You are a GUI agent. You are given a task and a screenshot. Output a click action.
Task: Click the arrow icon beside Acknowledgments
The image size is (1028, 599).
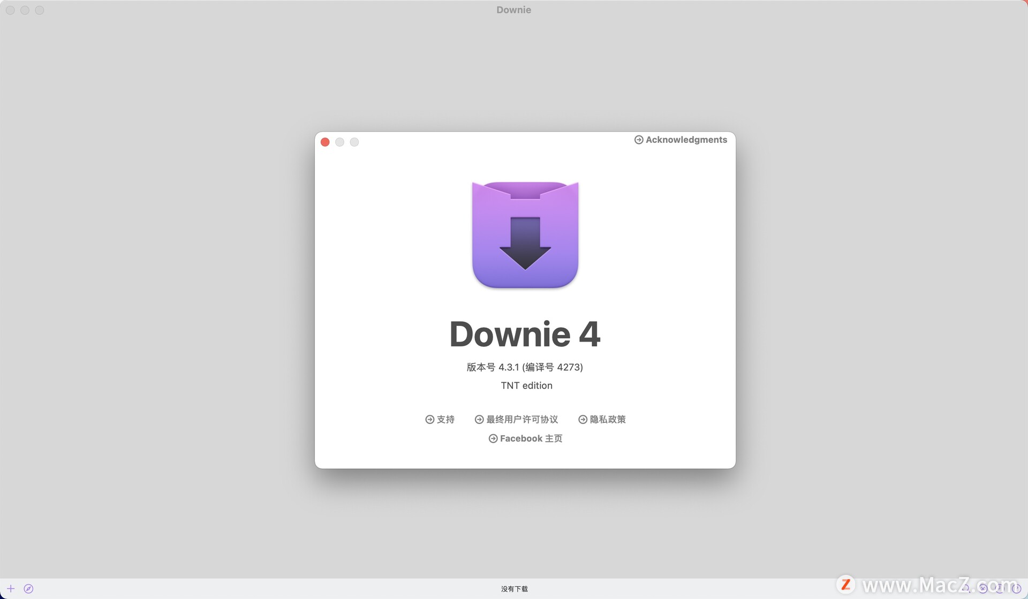click(639, 140)
